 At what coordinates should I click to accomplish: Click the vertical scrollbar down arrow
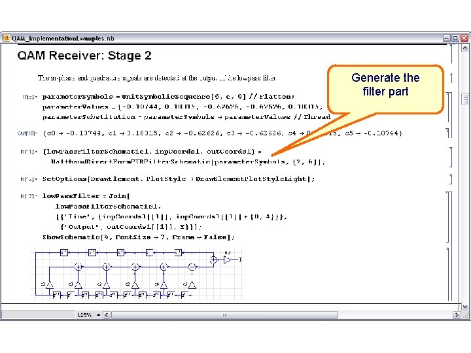(x=465, y=307)
